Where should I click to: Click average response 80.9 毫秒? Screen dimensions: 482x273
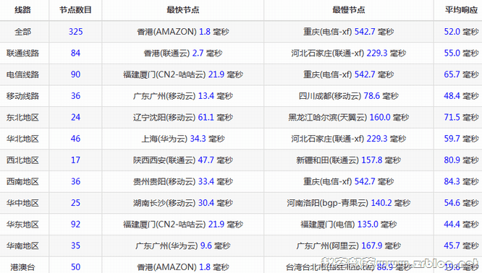(462, 160)
